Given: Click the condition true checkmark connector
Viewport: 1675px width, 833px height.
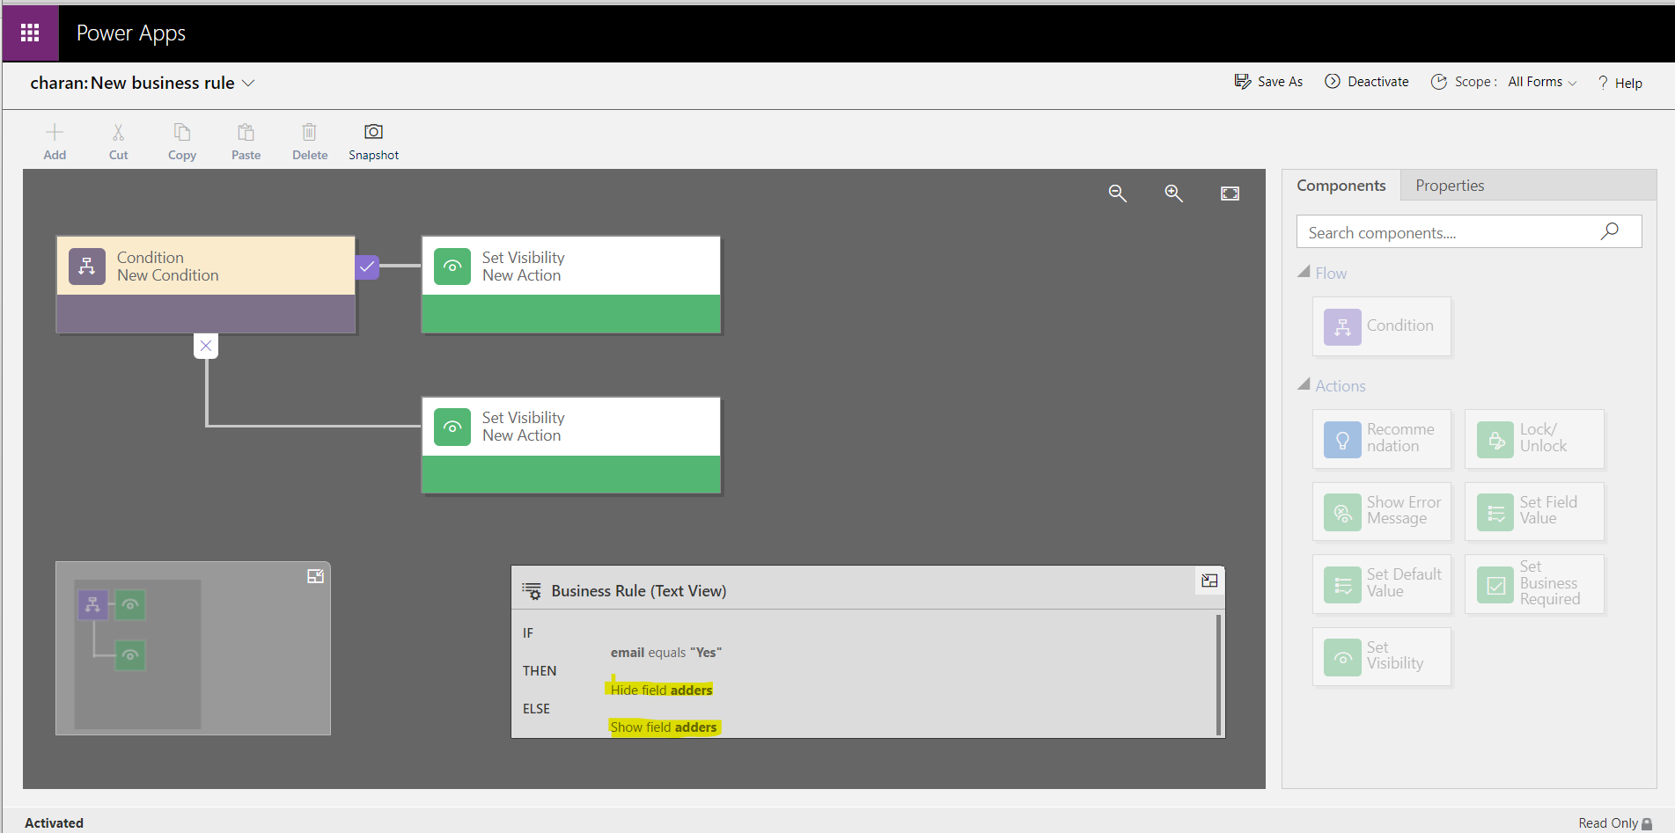Looking at the screenshot, I should (367, 267).
